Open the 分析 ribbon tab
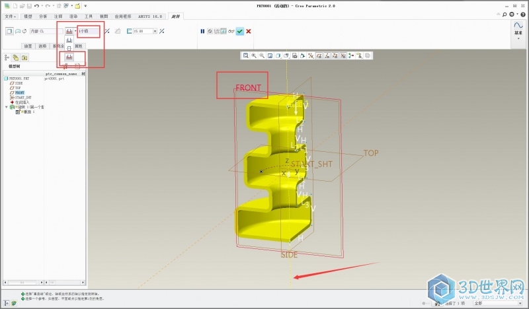The width and height of the screenshot is (529, 309). coord(43,17)
